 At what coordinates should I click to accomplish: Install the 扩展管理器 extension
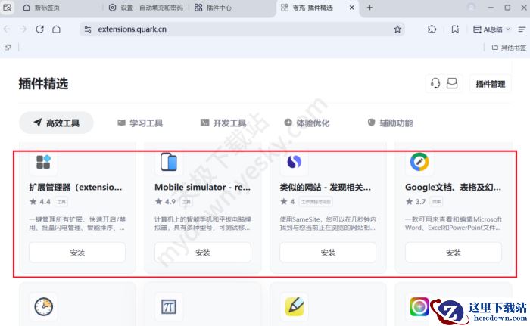click(77, 253)
